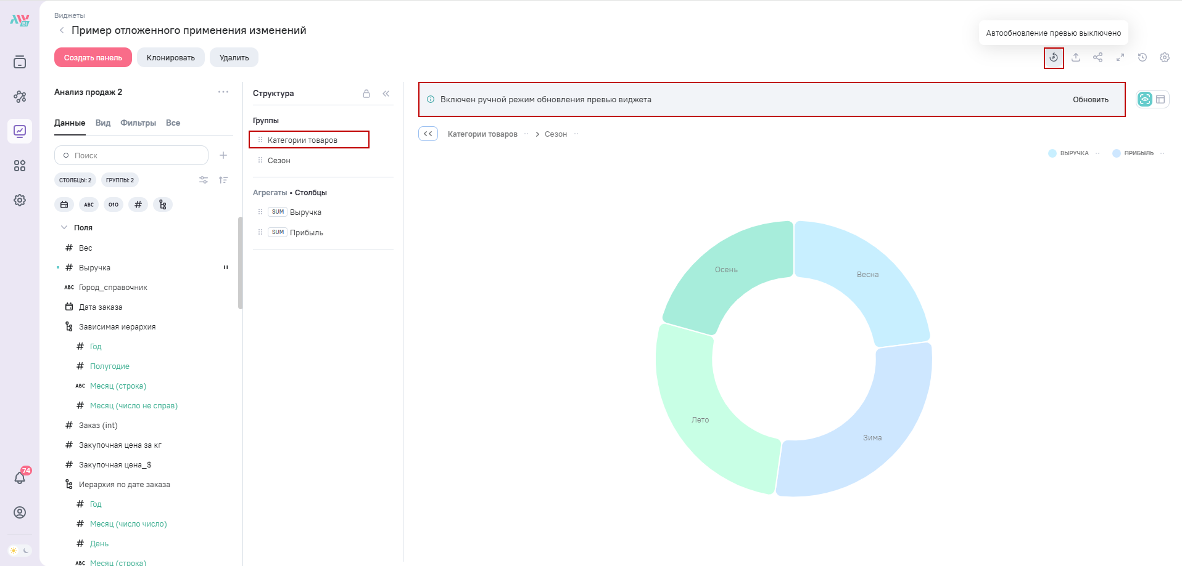
Task: Filter fields by date type icon
Action: pos(64,204)
